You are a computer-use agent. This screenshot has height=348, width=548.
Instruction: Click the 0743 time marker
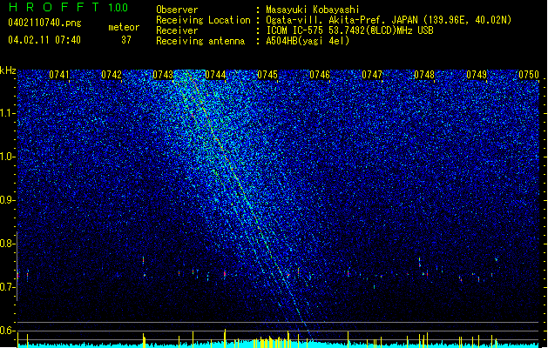pyautogui.click(x=163, y=75)
